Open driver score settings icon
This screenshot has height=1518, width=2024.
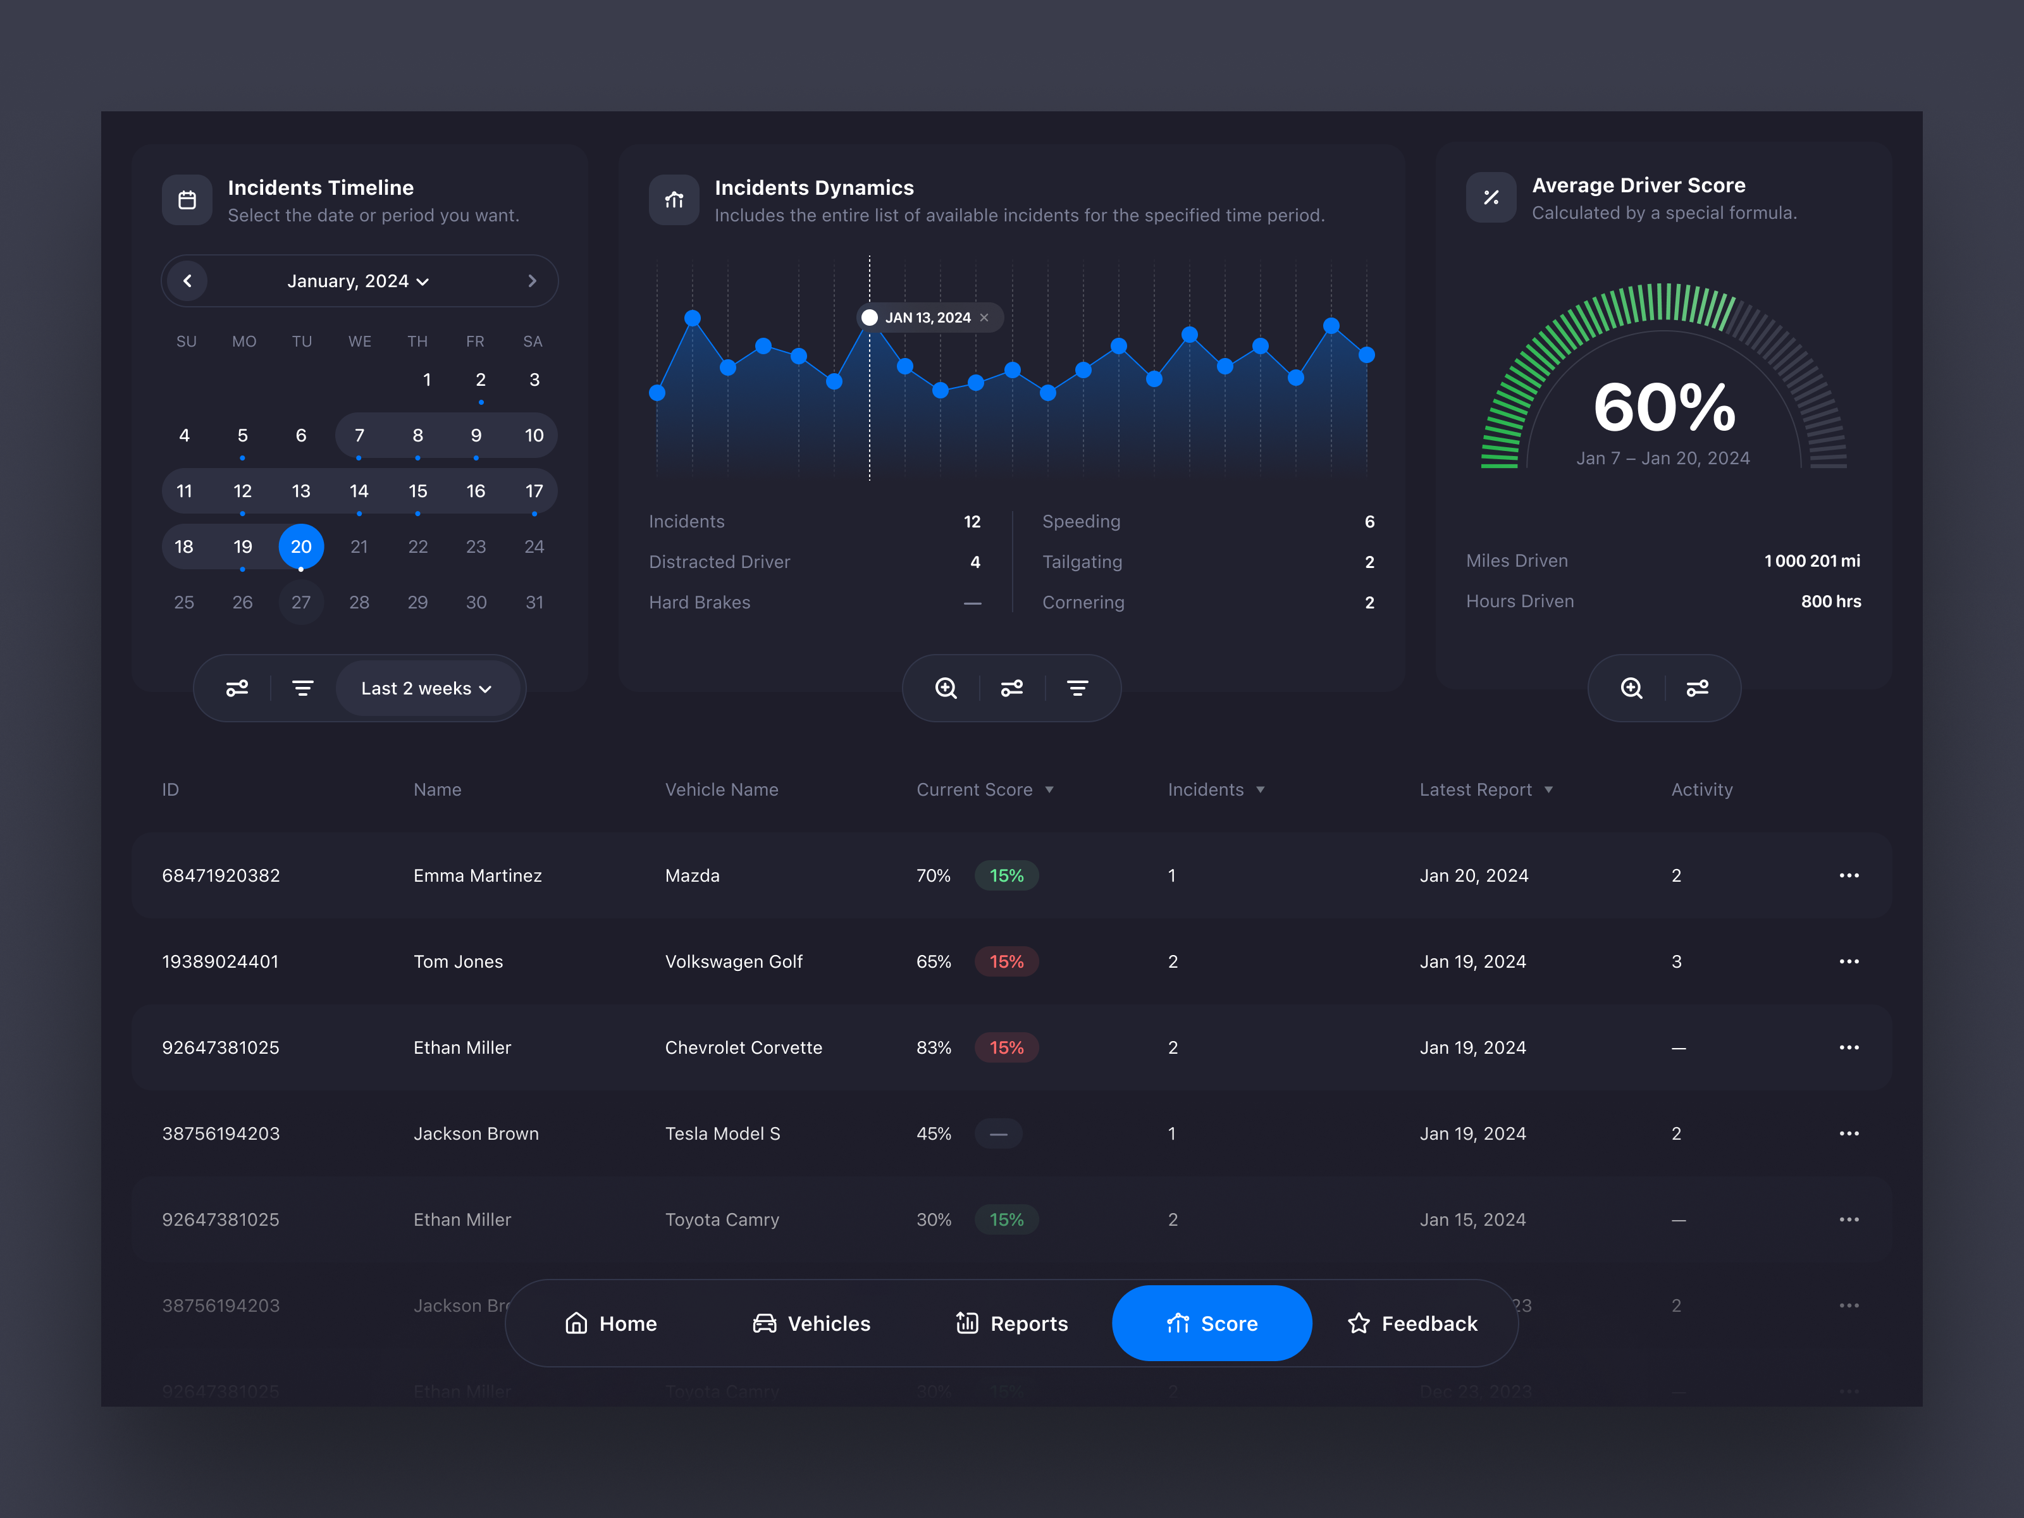(x=1698, y=687)
